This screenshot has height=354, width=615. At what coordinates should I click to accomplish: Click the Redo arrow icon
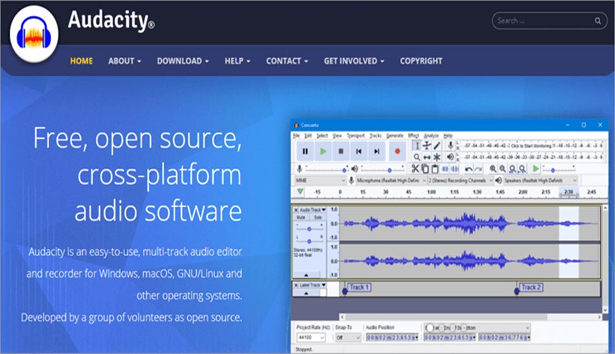[x=478, y=169]
